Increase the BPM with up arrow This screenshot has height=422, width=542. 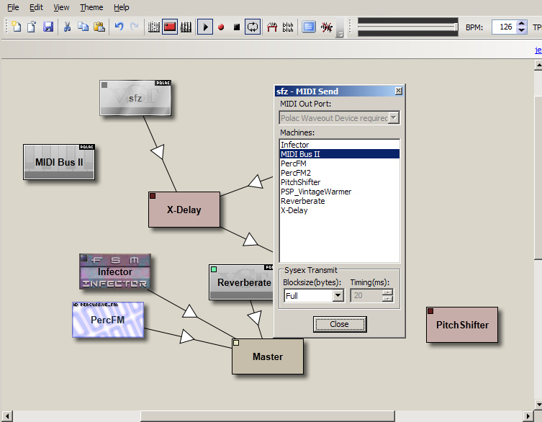[522, 23]
